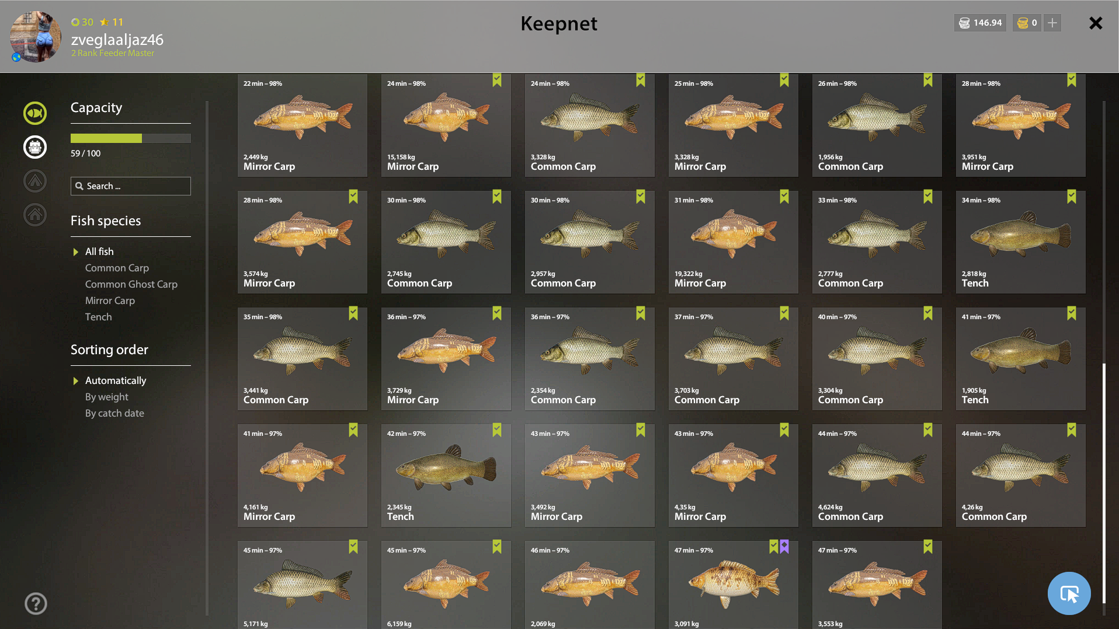The width and height of the screenshot is (1119, 629).
Task: Click the blue cursor helper button
Action: (1069, 593)
